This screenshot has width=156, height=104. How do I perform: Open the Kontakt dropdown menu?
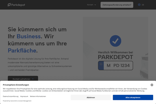point(91,5)
